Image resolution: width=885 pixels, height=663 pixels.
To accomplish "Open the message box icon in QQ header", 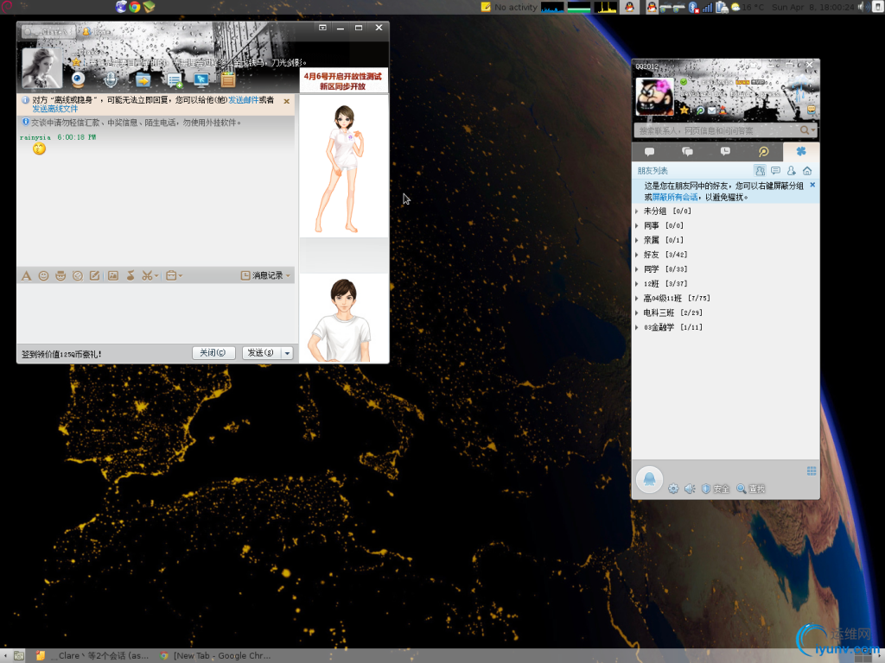I will pos(811,110).
